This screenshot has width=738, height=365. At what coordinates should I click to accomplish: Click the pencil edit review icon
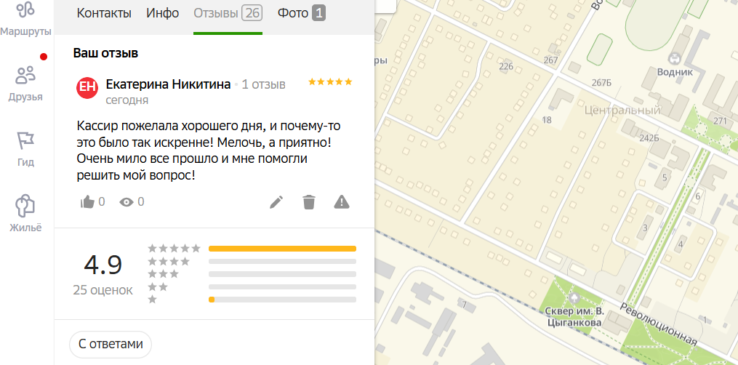[276, 202]
